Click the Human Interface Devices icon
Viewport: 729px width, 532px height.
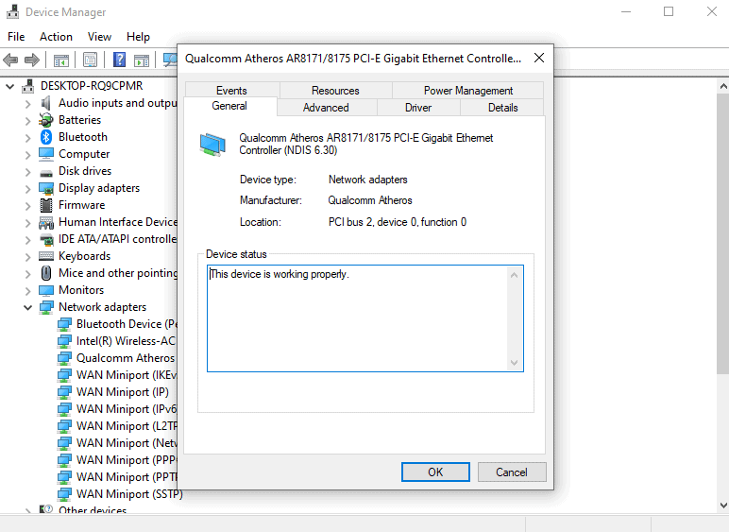click(x=46, y=223)
